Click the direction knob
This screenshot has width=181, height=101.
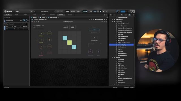[90, 52]
